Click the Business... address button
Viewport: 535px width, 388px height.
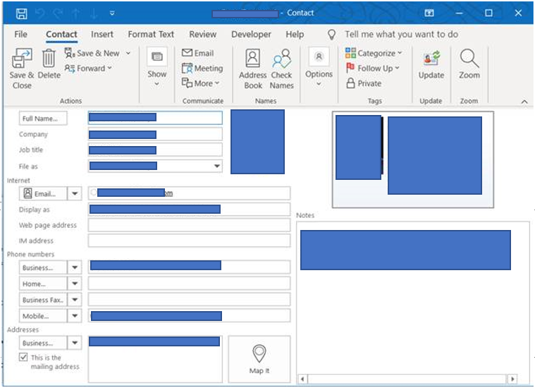pyautogui.click(x=43, y=343)
